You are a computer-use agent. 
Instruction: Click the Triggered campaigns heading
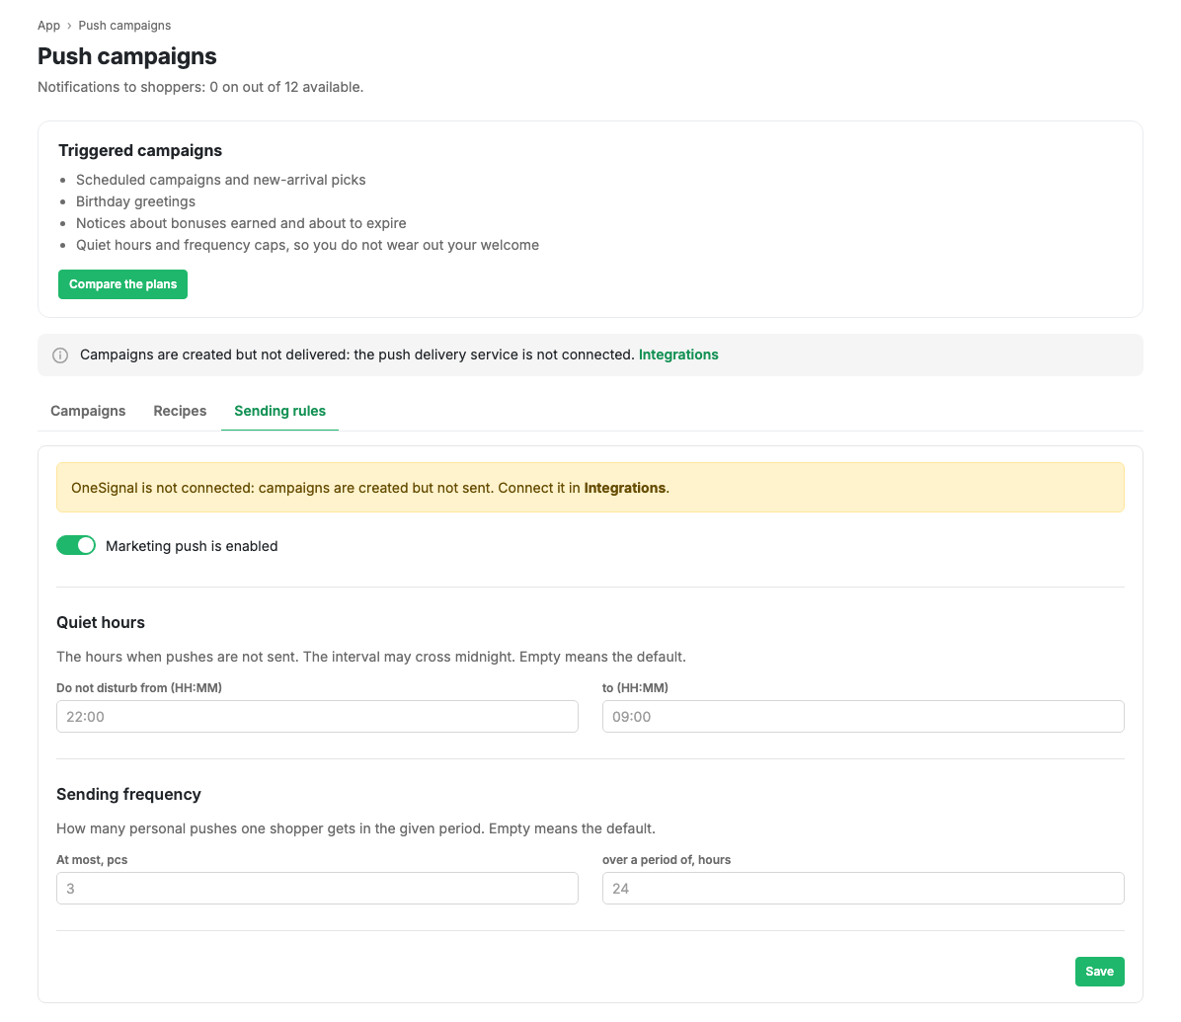[140, 151]
